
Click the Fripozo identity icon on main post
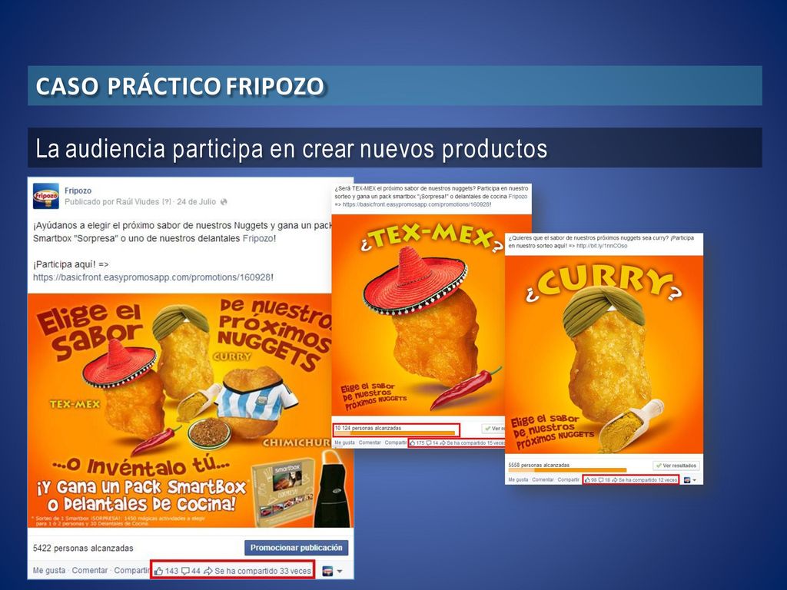327,571
